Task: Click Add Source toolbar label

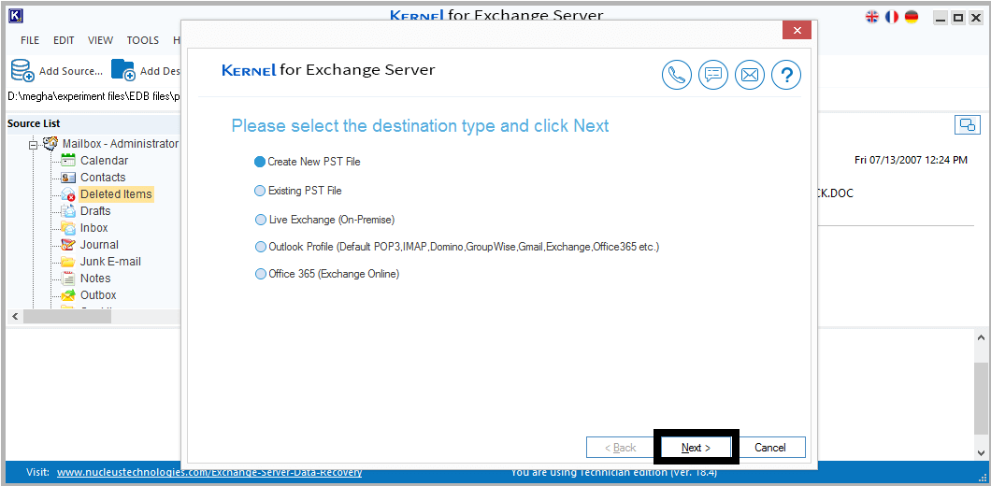Action: [71, 71]
